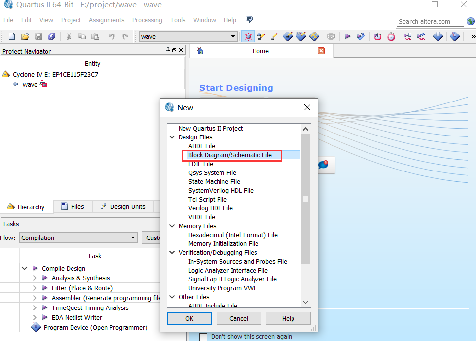This screenshot has width=476, height=341.
Task: Open the Processing menu
Action: (x=147, y=20)
